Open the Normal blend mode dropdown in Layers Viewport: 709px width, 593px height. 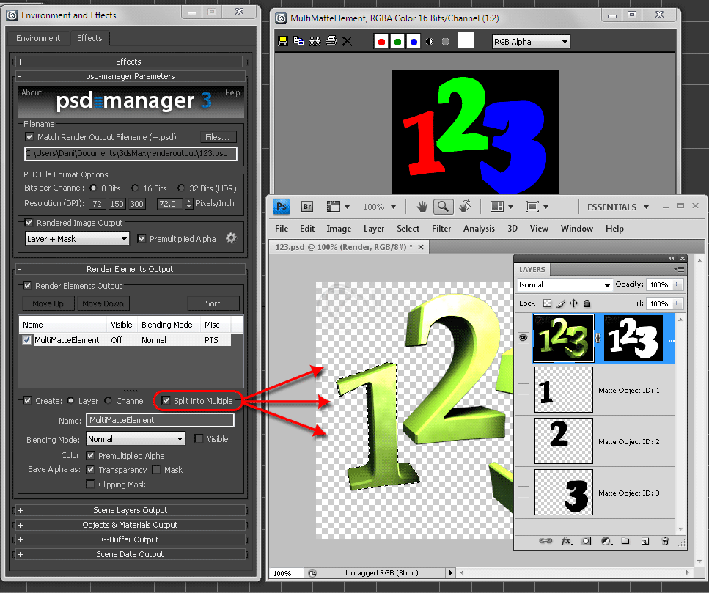(x=565, y=284)
